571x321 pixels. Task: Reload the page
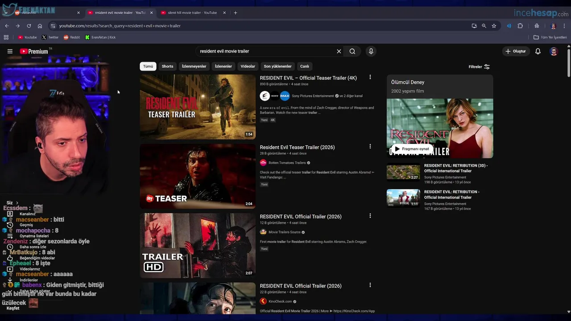click(x=29, y=26)
